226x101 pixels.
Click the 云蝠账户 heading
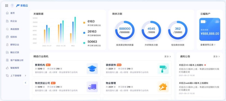[x=205, y=14]
